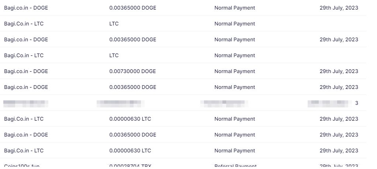Click the plain LTC amount in the second dateless row
This screenshot has width=377, height=169.
click(x=114, y=55)
